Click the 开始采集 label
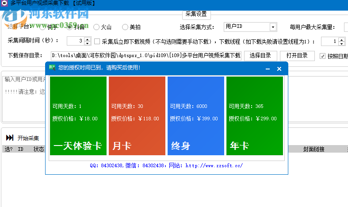This screenshot has width=348, height=207. tap(28, 138)
